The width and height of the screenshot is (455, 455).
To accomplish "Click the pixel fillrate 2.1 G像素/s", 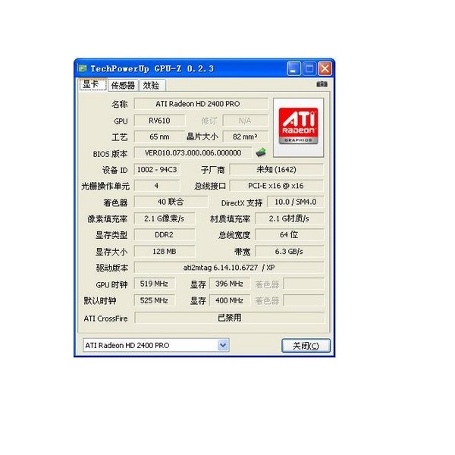I will coord(165,218).
